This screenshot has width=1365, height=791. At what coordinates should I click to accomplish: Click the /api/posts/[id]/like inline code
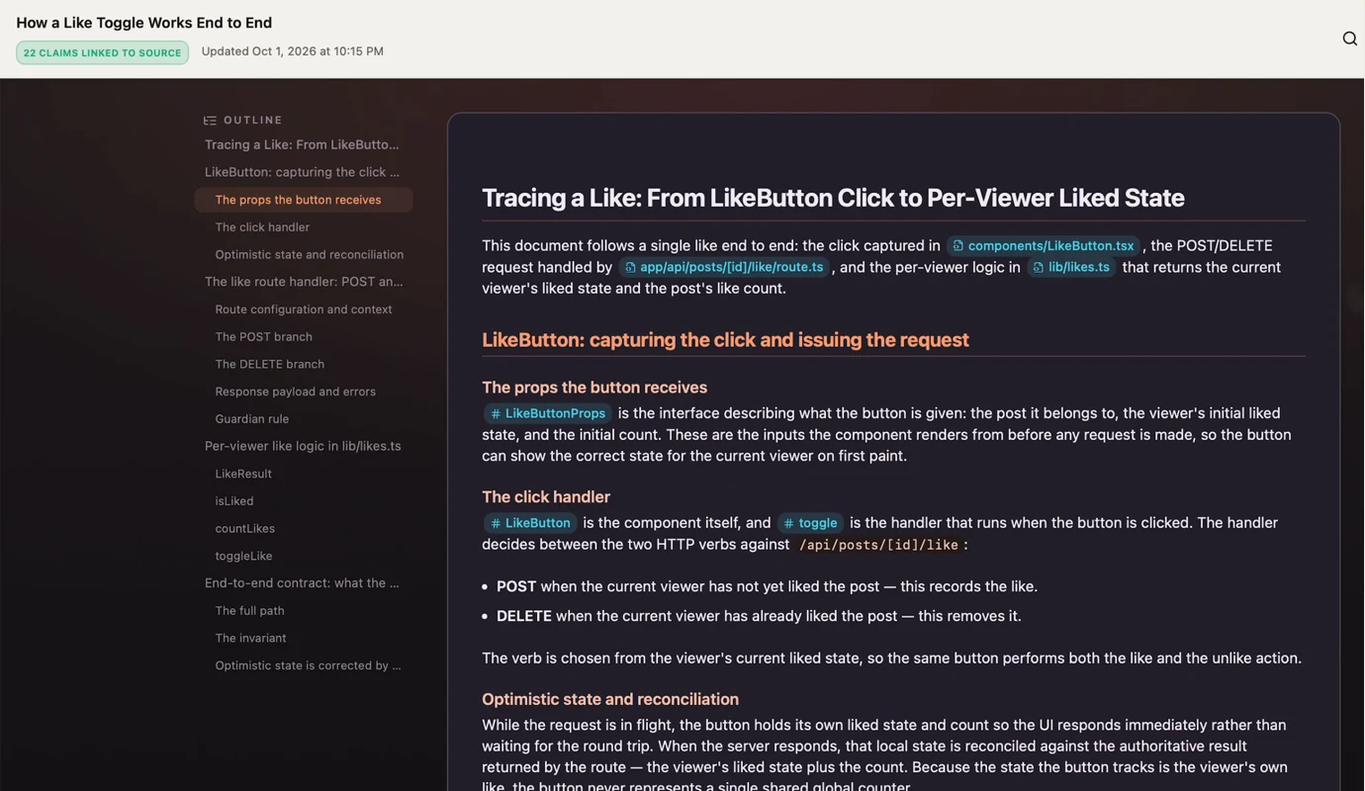coord(878,545)
